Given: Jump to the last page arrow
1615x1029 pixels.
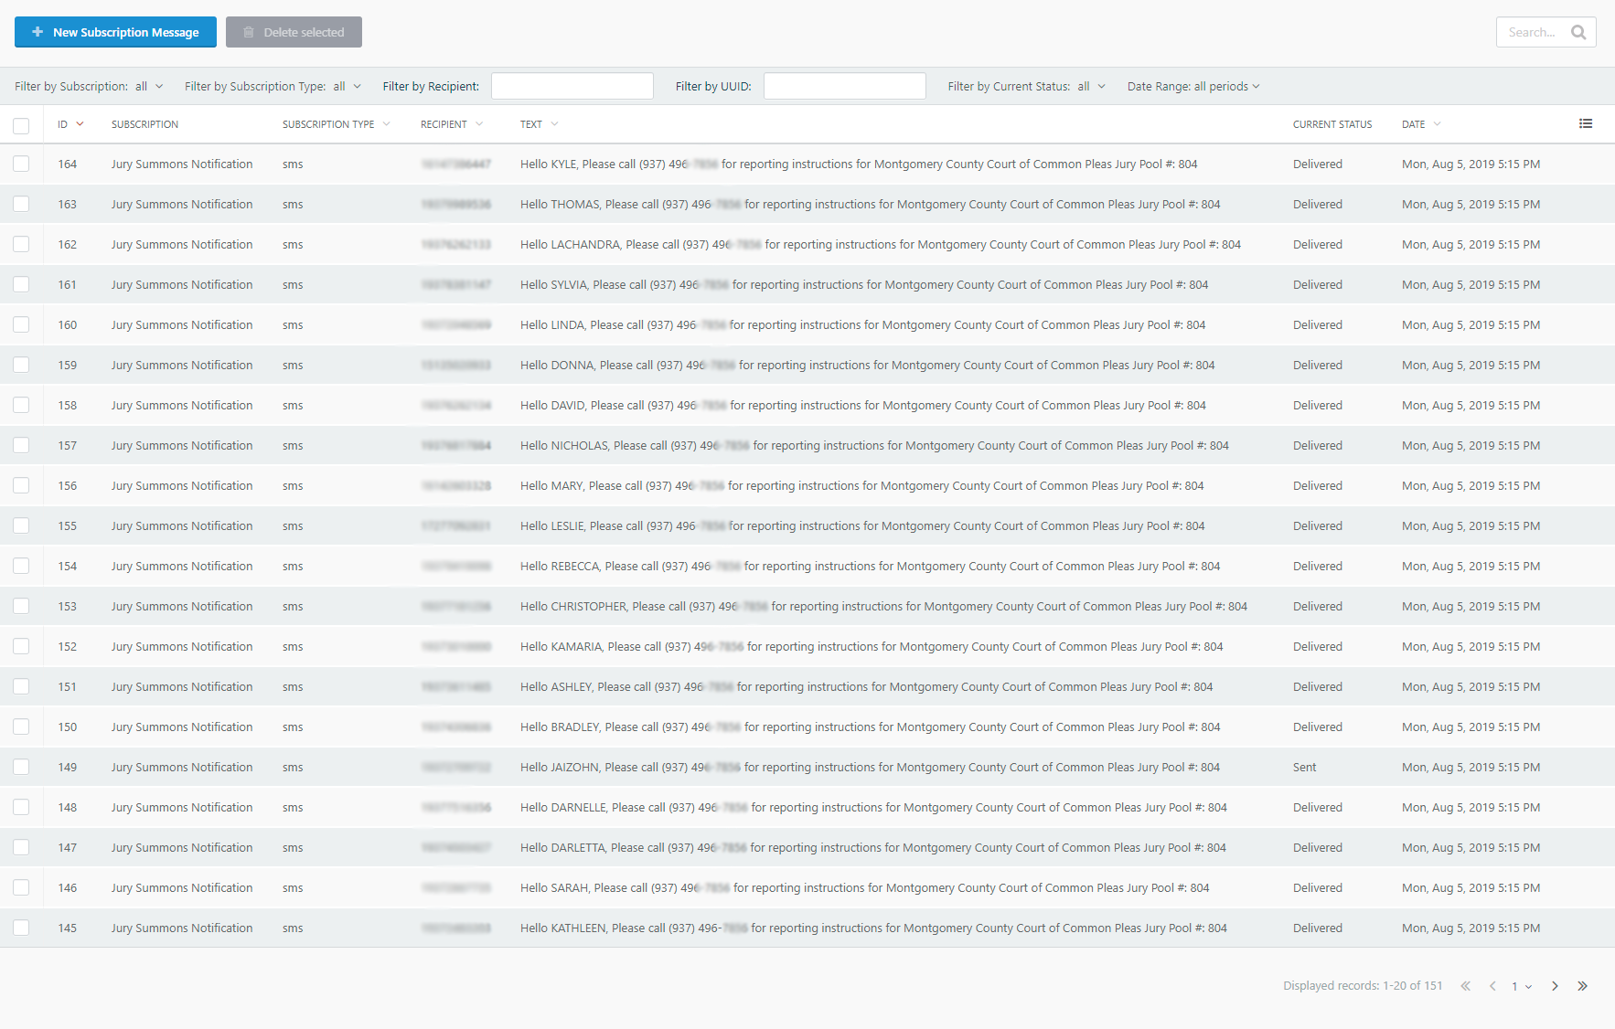Looking at the screenshot, I should pyautogui.click(x=1582, y=986).
